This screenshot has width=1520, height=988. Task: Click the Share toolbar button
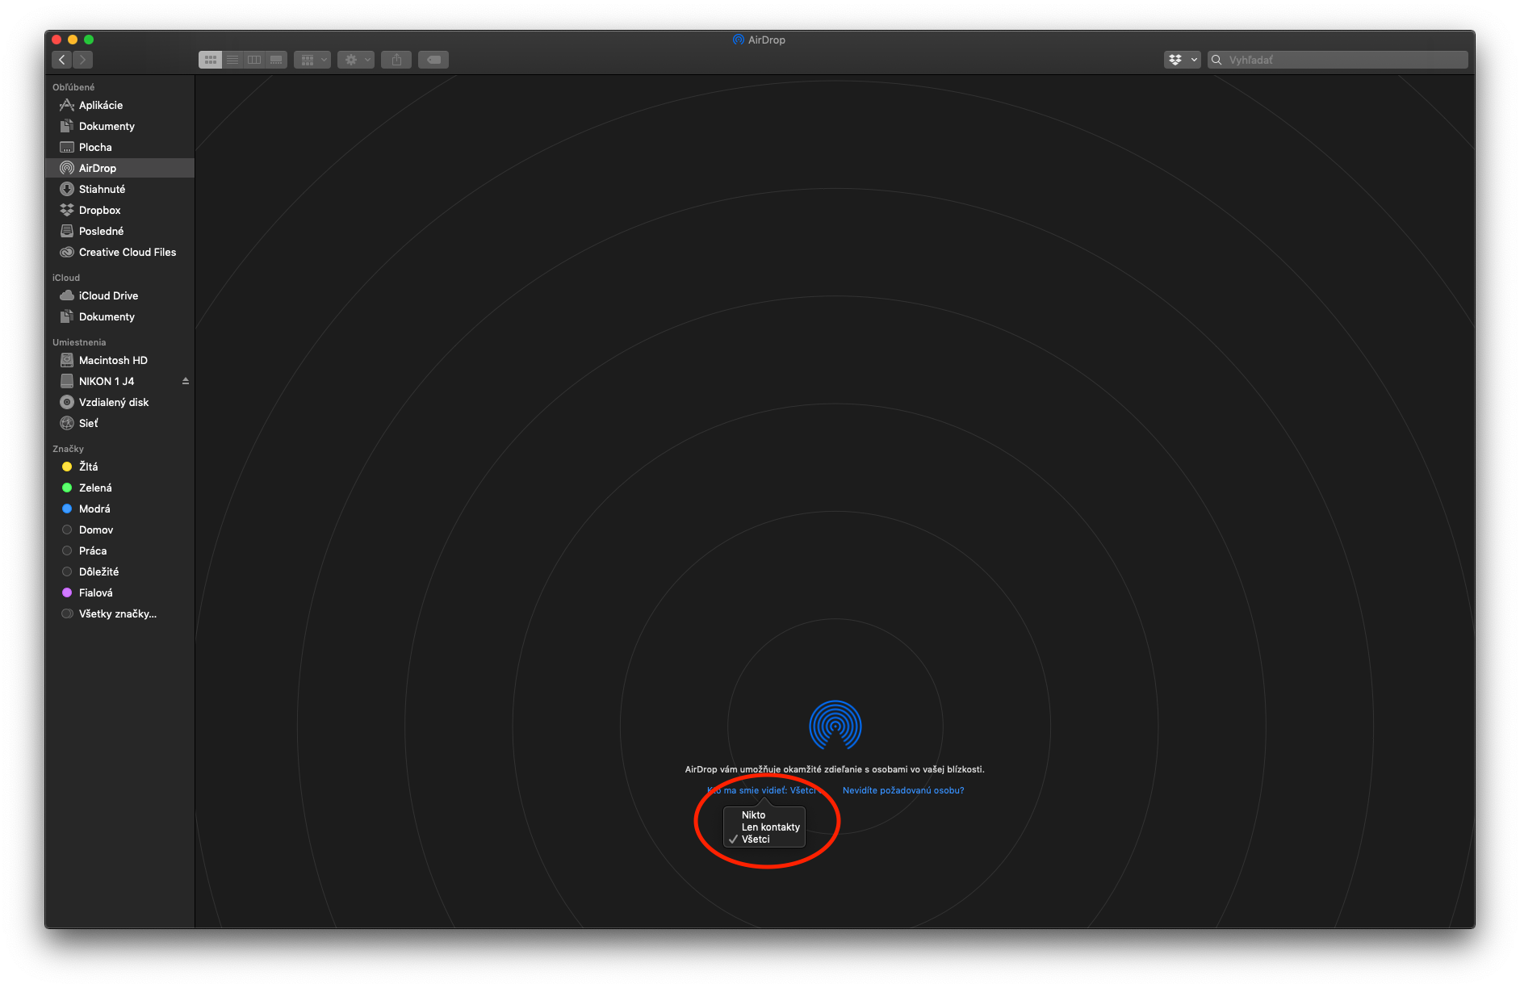coord(396,60)
